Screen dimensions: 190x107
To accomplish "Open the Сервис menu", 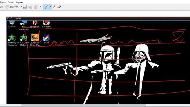I will 11,2.
